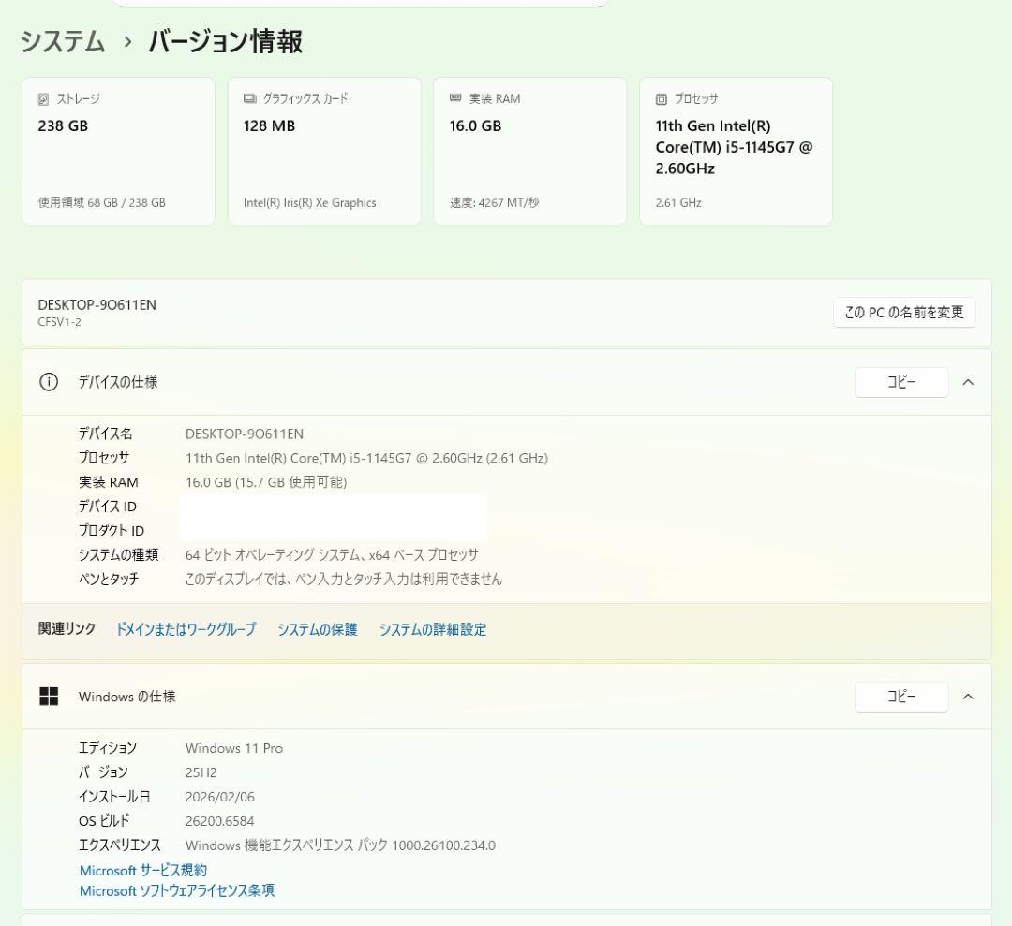The image size is (1012, 926).
Task: Click the Windows logo beside Windows の仕様
Action: pos(49,697)
